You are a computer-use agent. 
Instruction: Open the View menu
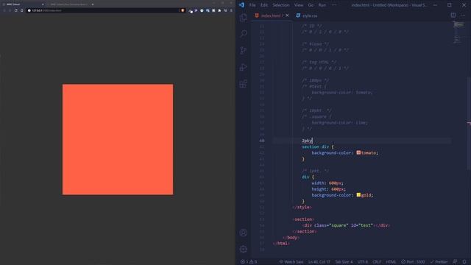[x=299, y=5]
